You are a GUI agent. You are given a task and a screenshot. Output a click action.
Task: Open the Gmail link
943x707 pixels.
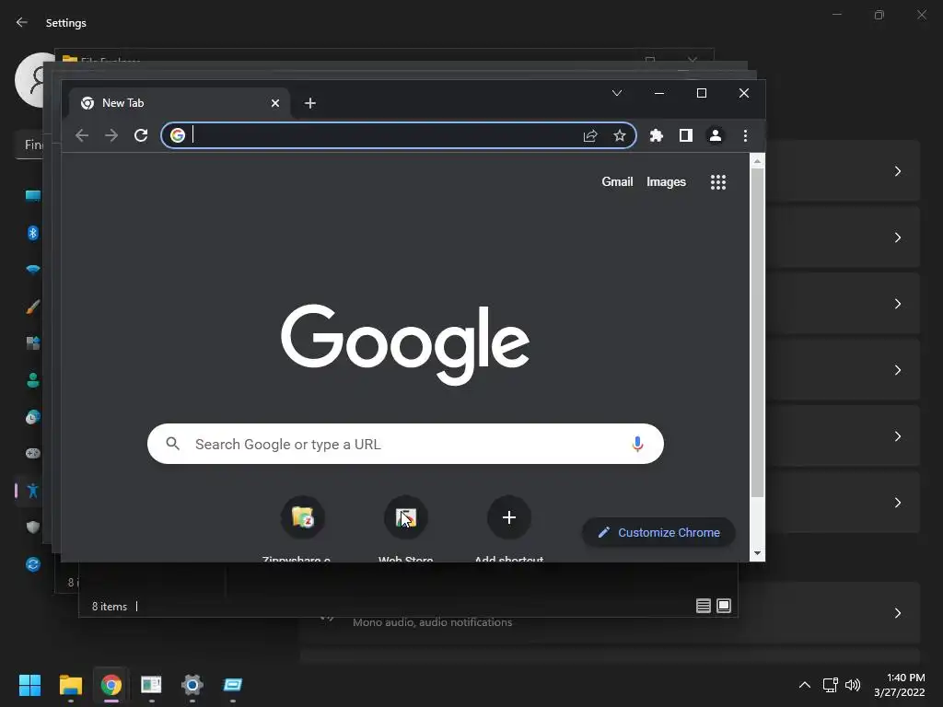point(617,181)
